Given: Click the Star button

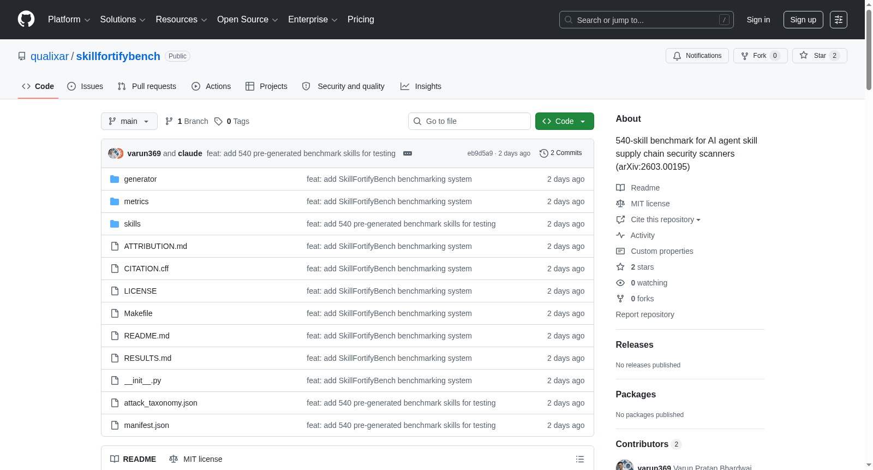Looking at the screenshot, I should coord(820,56).
